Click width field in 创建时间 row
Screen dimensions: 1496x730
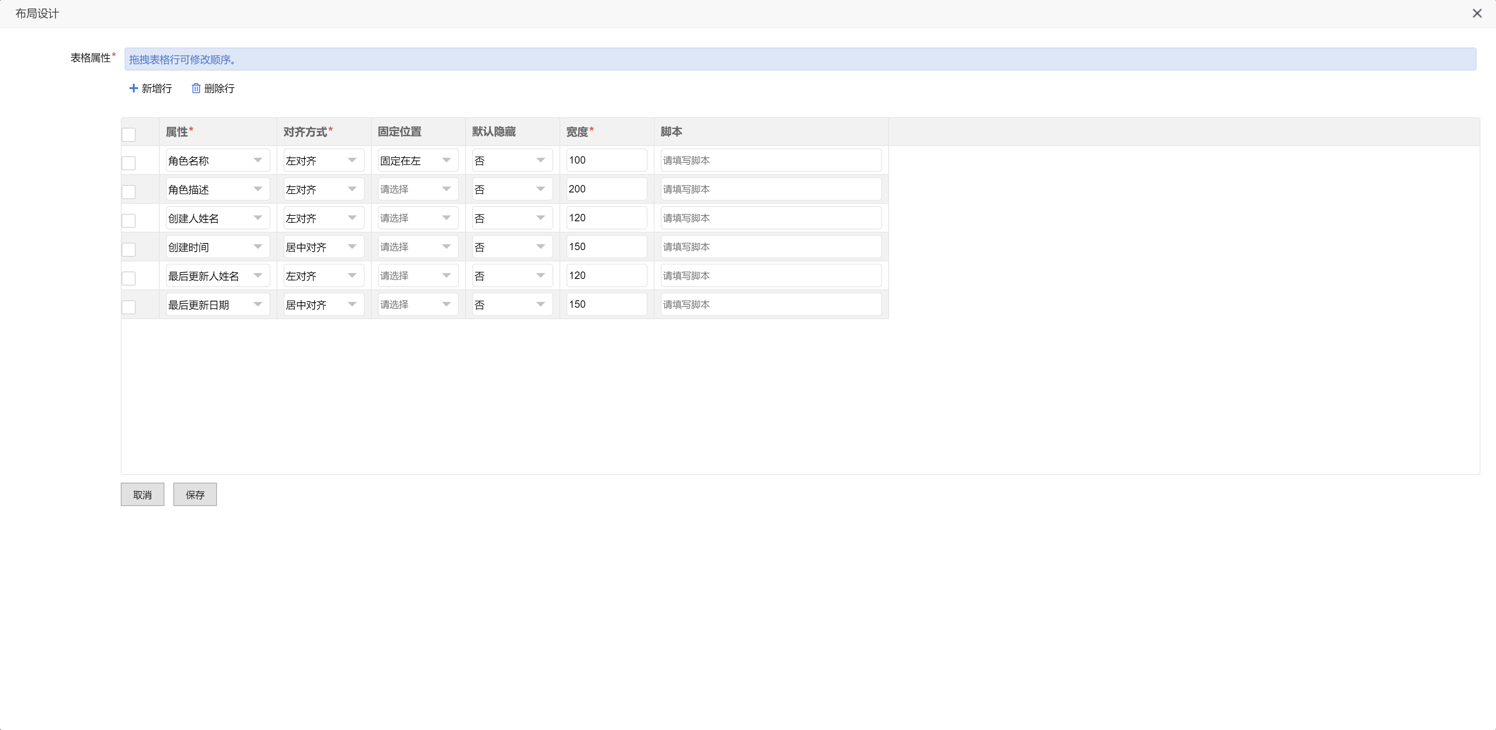click(x=607, y=247)
